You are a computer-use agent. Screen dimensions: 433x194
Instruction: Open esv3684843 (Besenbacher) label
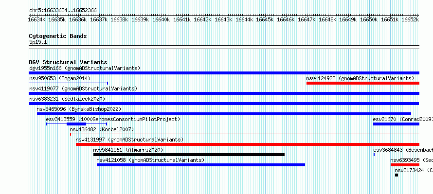403,150
